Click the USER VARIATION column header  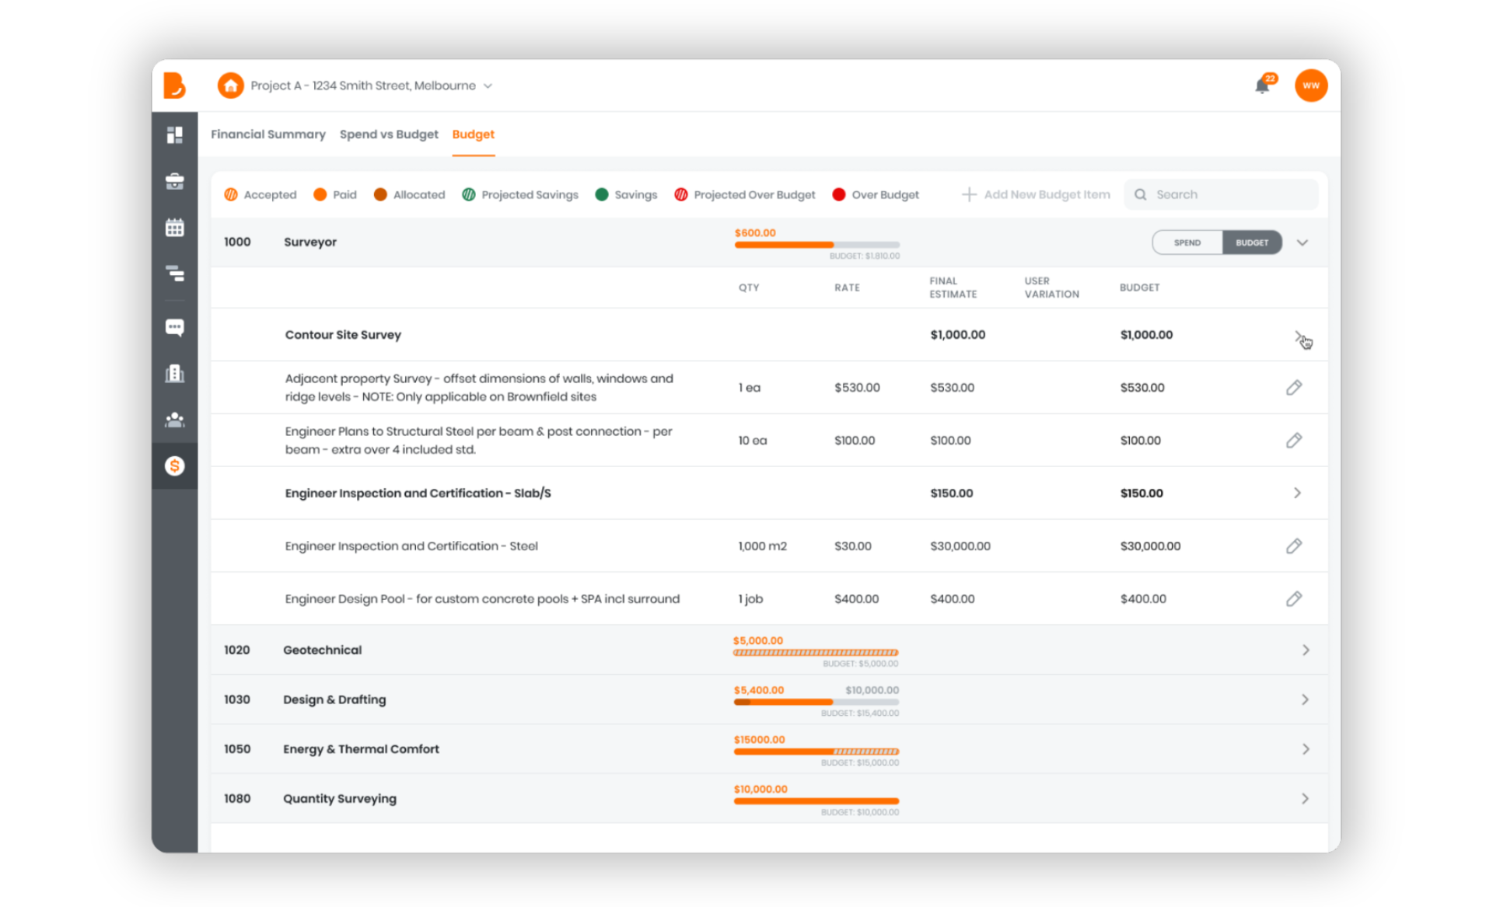[1051, 288]
